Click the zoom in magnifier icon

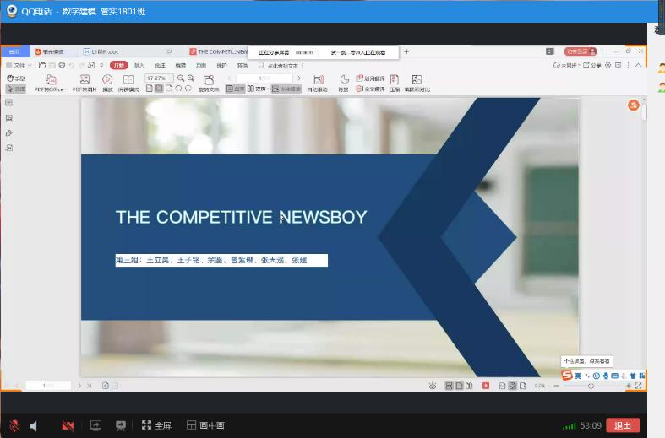click(x=181, y=78)
